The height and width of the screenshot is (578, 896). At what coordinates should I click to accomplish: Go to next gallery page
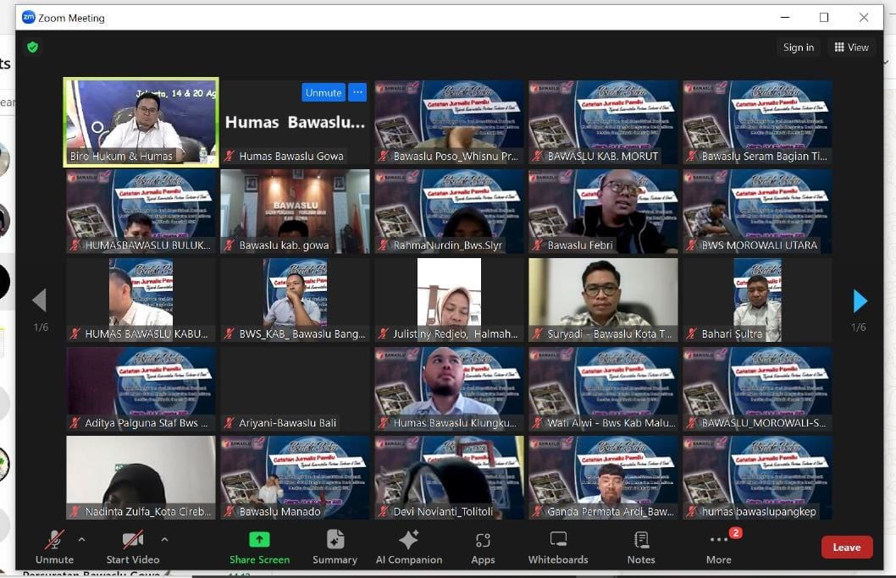[x=860, y=300]
